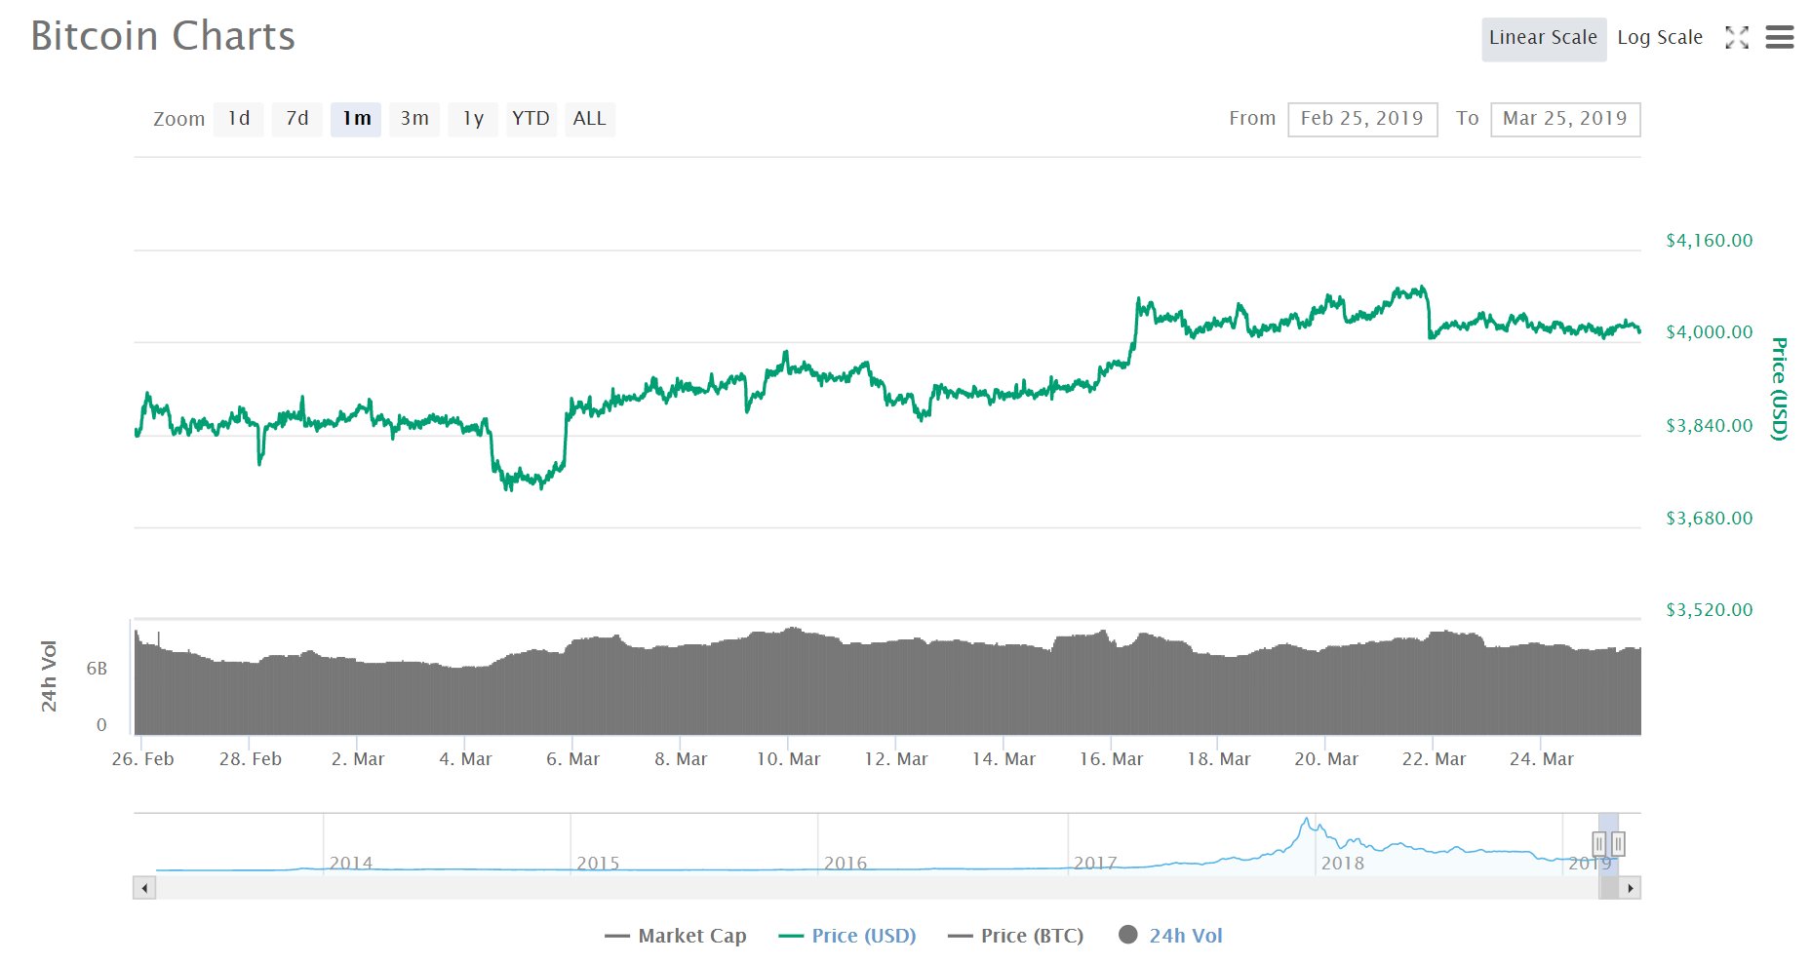Switch chart to Log Scale
This screenshot has width=1811, height=963.
1660,38
